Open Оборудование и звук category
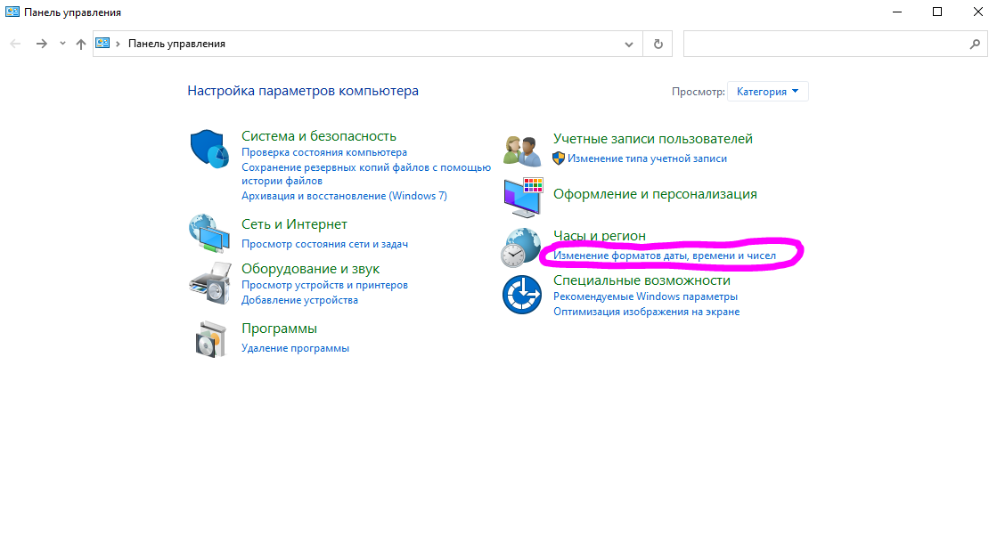This screenshot has height=560, width=997. click(310, 269)
